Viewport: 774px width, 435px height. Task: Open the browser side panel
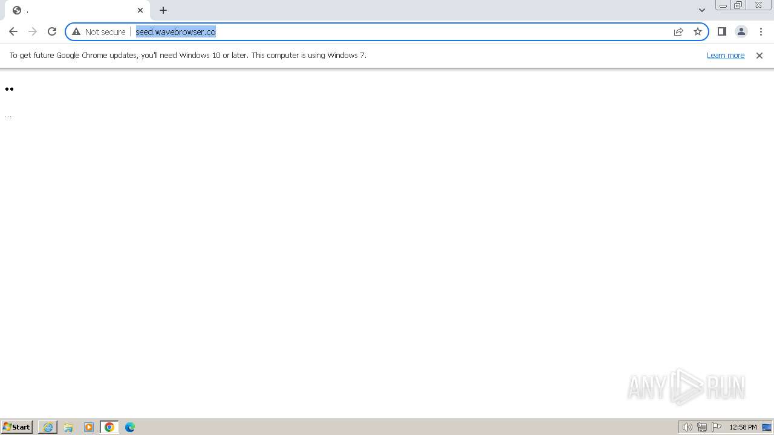(x=721, y=31)
